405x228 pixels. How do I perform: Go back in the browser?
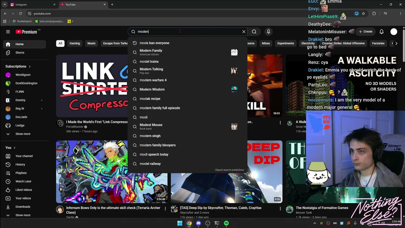[x=5, y=14]
